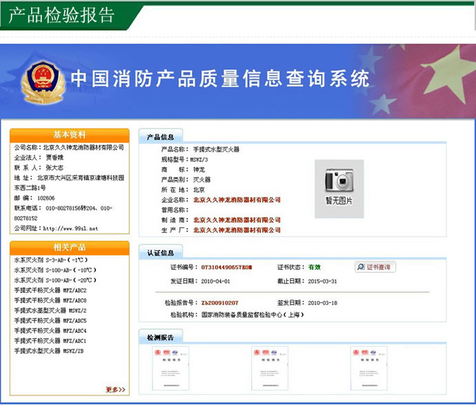Click the 制造商 company link
The width and height of the screenshot is (476, 405).
point(237,220)
